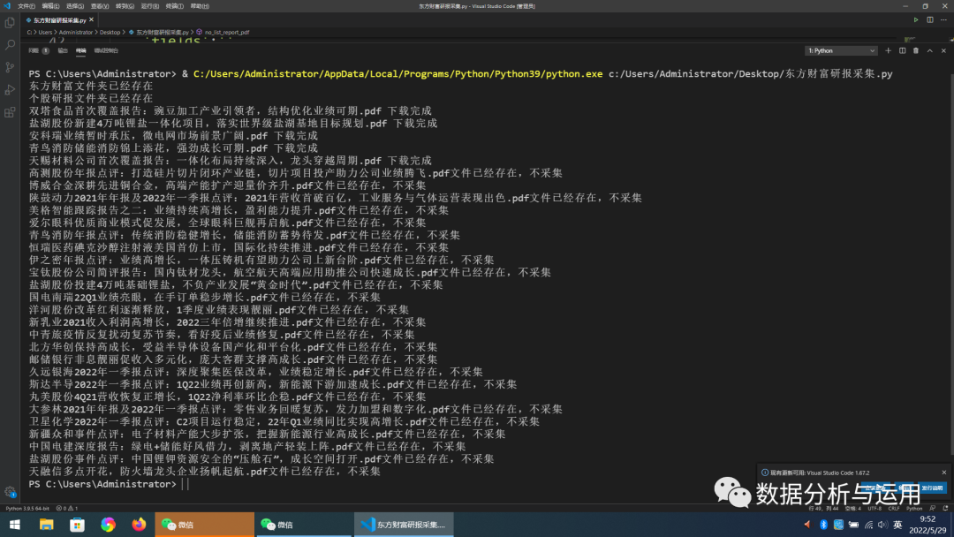Open the Search view in the activity bar
This screenshot has width=954, height=537.
tap(10, 45)
